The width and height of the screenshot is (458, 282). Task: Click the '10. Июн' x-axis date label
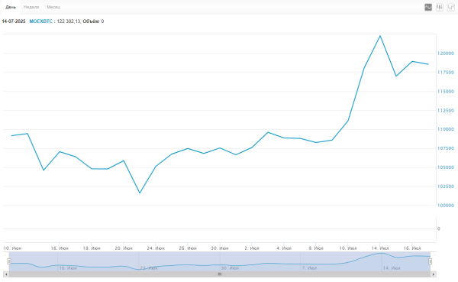[12, 248]
